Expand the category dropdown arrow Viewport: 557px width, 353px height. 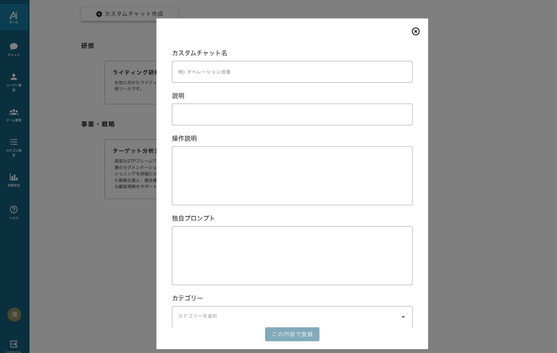403,317
